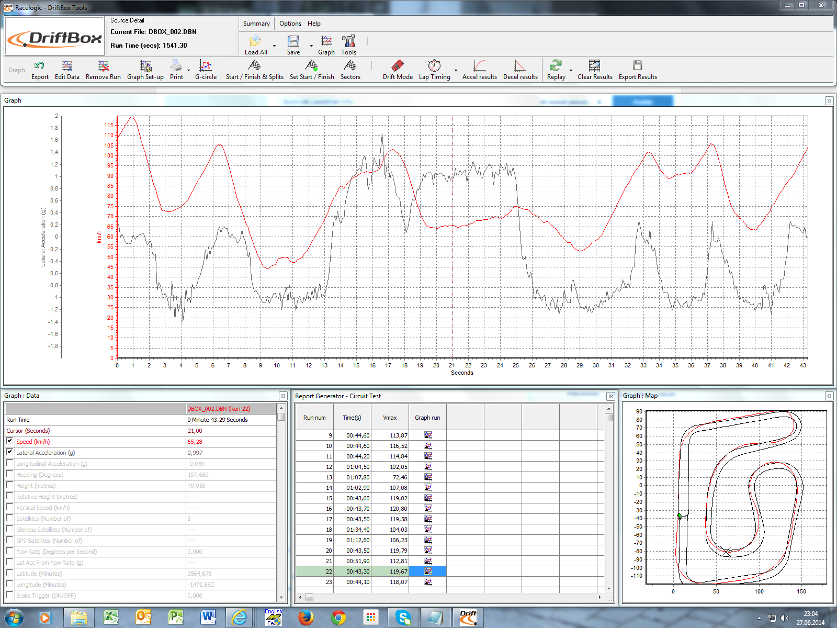This screenshot has width=837, height=628.
Task: Open Edit Data tool
Action: [67, 65]
